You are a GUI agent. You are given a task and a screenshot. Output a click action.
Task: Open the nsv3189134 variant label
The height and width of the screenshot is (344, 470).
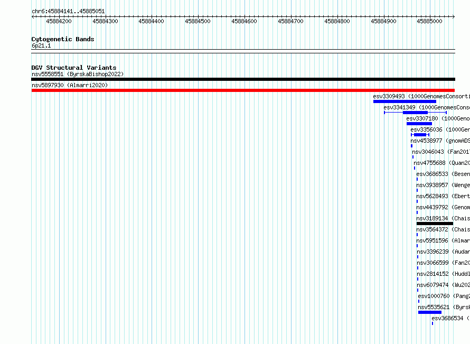tap(443, 218)
